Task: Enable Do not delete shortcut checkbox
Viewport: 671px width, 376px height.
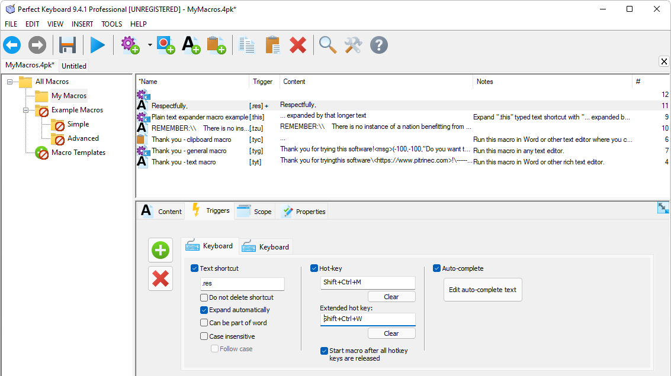Action: point(204,297)
